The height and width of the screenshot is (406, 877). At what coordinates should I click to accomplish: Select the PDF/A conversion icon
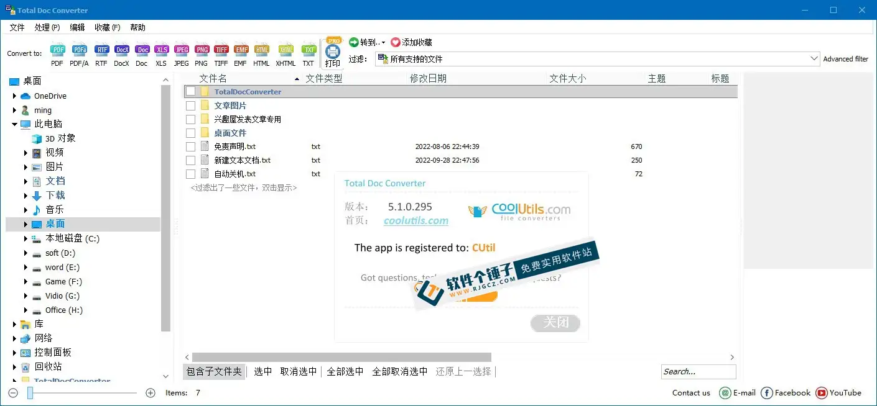[x=79, y=50]
